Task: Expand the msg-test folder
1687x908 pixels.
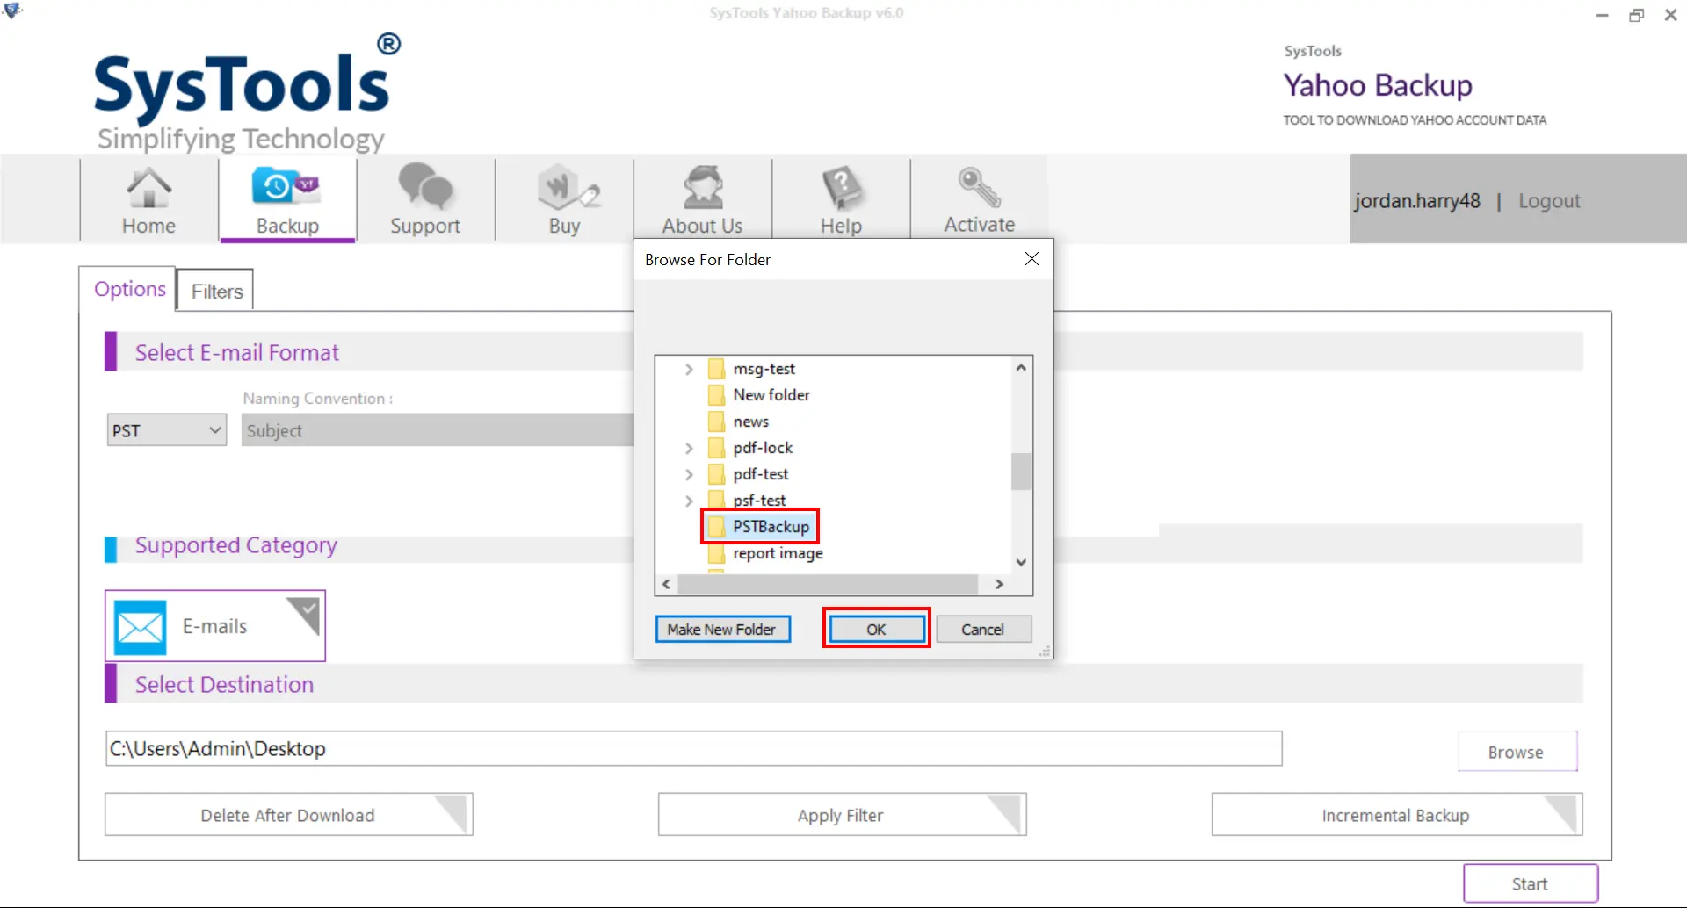Action: pos(689,369)
